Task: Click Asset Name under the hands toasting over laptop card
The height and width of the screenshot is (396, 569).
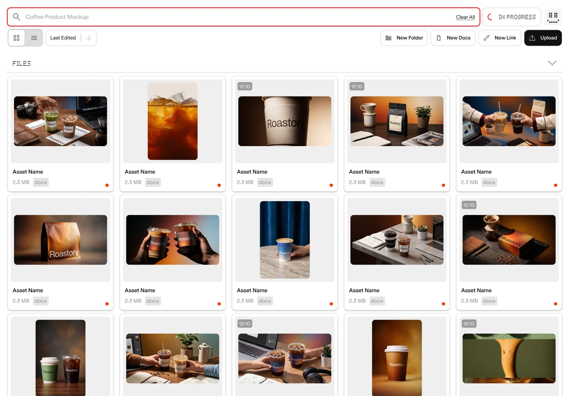Action: [476, 172]
